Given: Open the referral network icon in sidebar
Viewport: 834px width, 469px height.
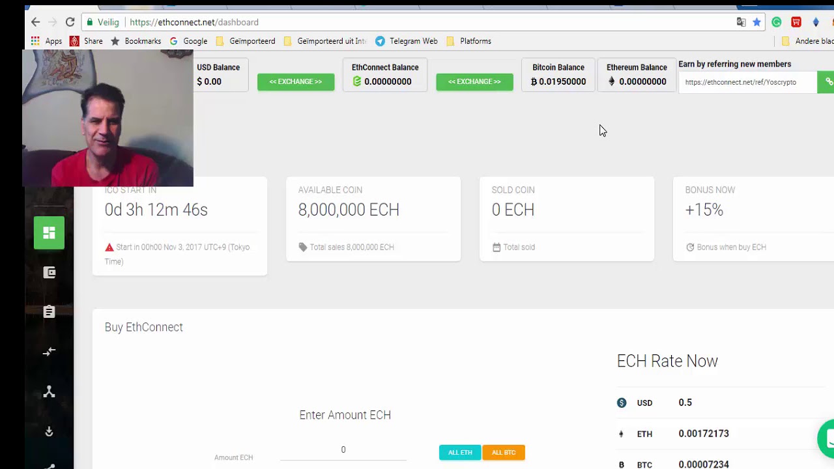Looking at the screenshot, I should pyautogui.click(x=49, y=391).
